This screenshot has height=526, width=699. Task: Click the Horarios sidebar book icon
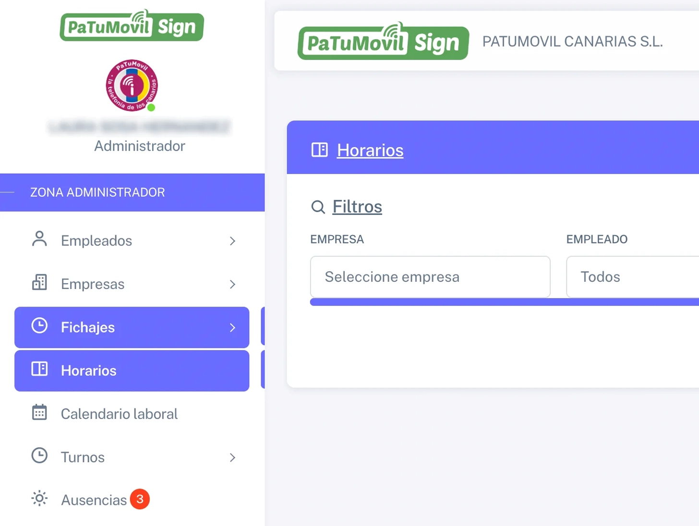coord(39,369)
